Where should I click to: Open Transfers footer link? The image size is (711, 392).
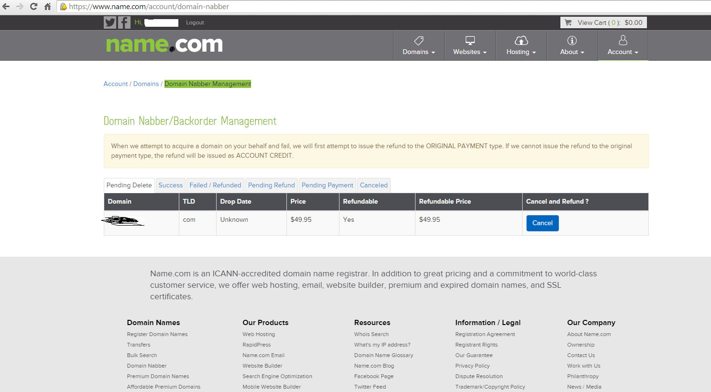139,345
